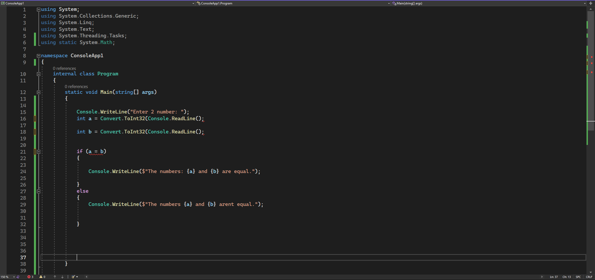
Task: Collapse the namespace ConsoleApp1 block
Action: (x=39, y=56)
